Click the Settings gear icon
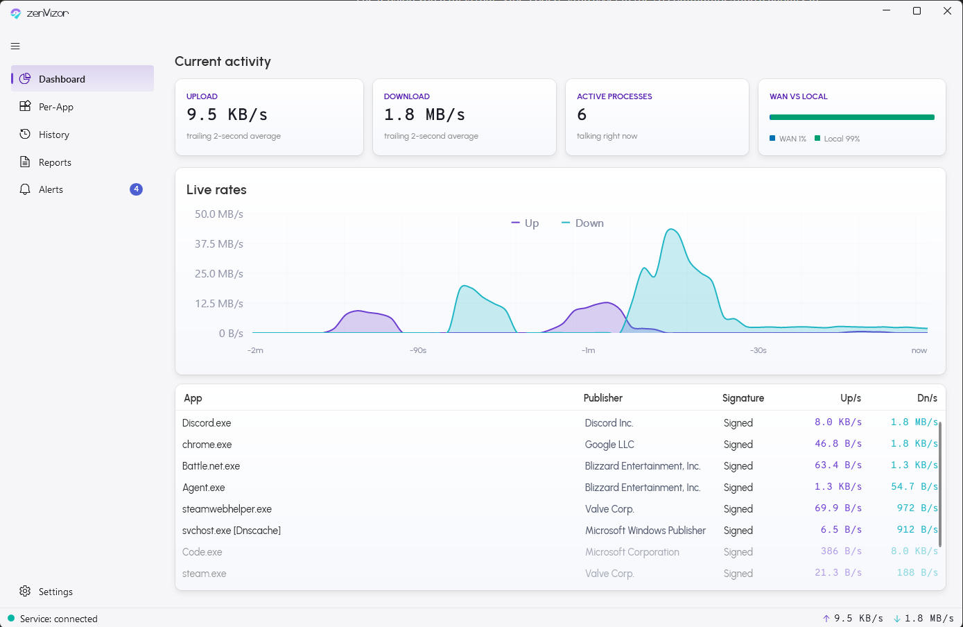 25,591
